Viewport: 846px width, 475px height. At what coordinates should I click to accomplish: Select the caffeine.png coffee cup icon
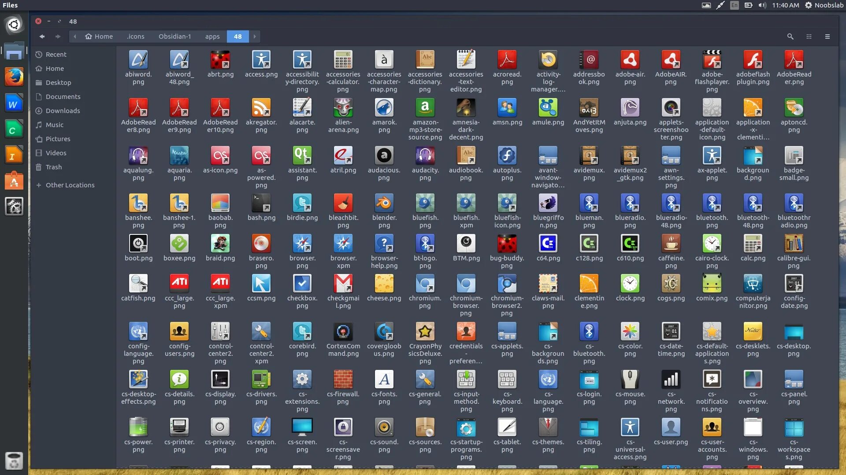click(x=671, y=243)
